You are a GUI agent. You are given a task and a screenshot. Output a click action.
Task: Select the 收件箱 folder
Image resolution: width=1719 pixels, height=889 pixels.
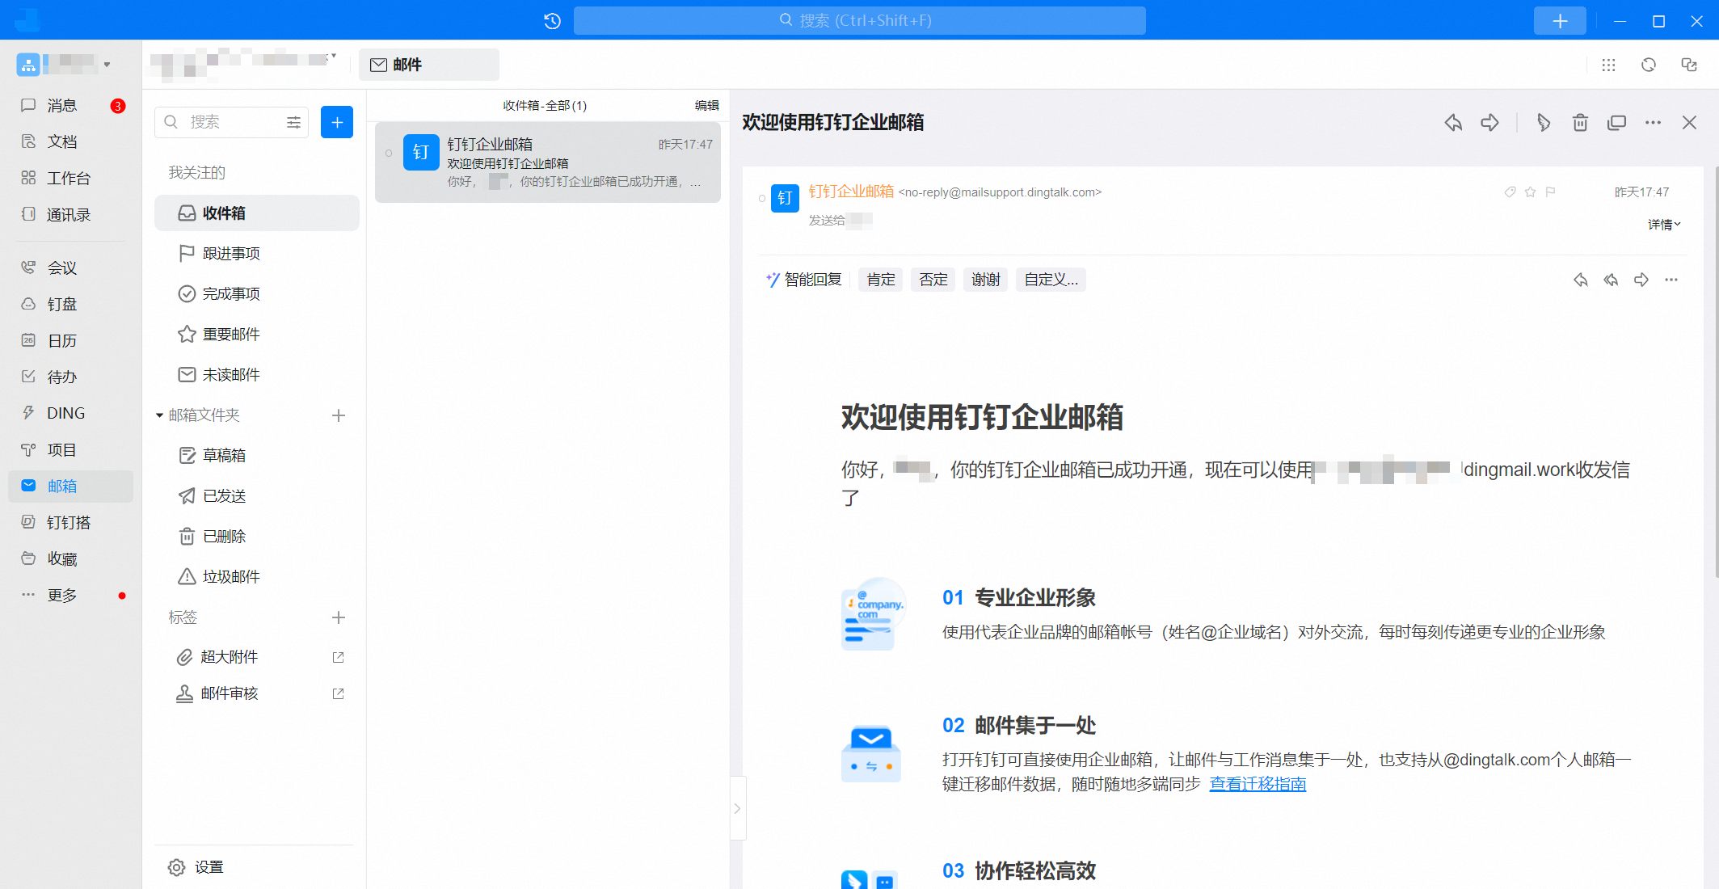[257, 213]
